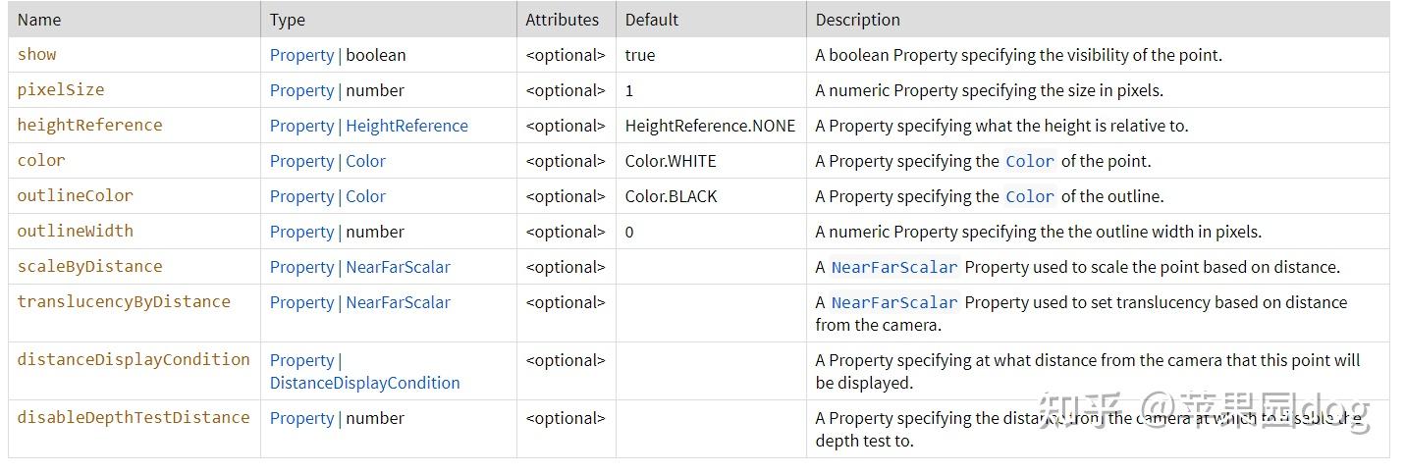This screenshot has width=1405, height=473.
Task: Select the Name column header
Action: point(39,20)
